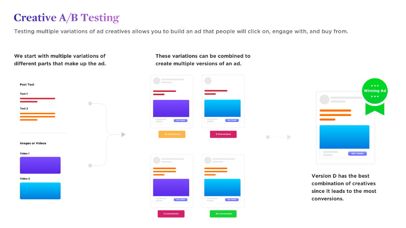Click Get Tickets in the winning ad
406x228 pixels.
(x=357, y=154)
